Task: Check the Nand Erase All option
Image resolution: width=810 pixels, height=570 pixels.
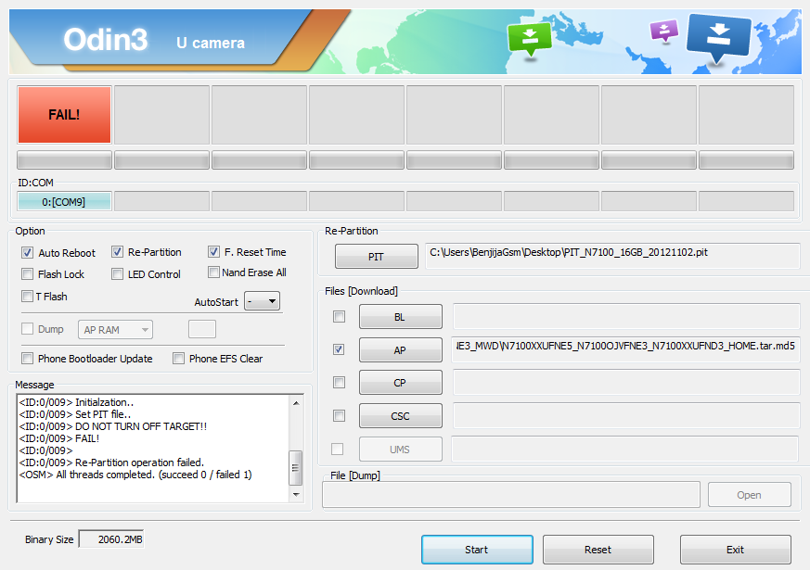Action: click(213, 272)
